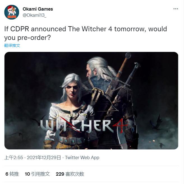Click the tweet text about CDPR

tap(86, 33)
